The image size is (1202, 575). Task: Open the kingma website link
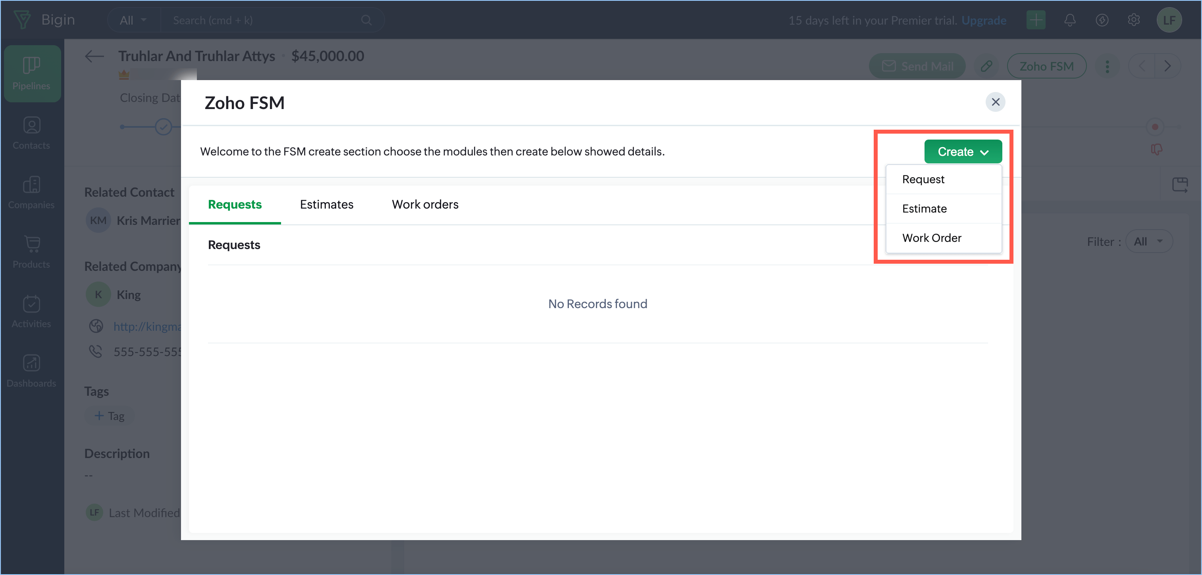[147, 326]
